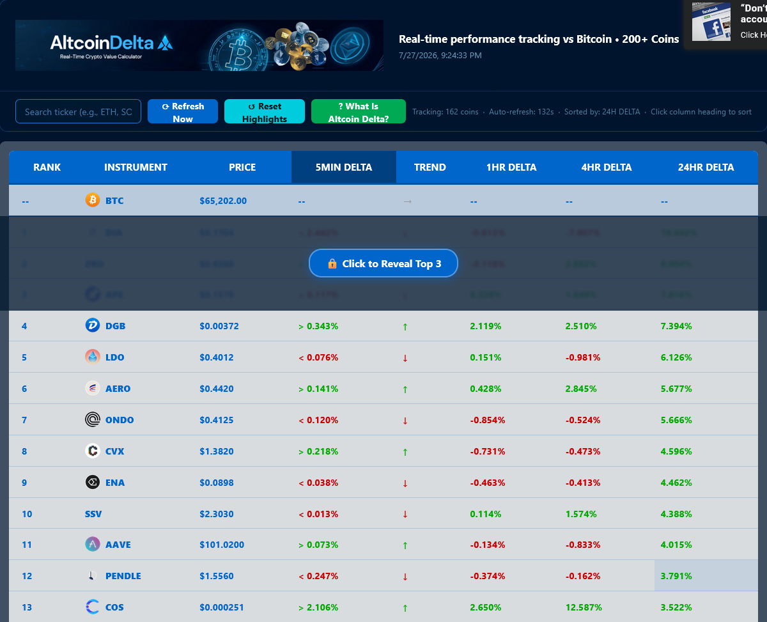Click rank number 10 cell
The width and height of the screenshot is (767, 622).
[x=27, y=514]
